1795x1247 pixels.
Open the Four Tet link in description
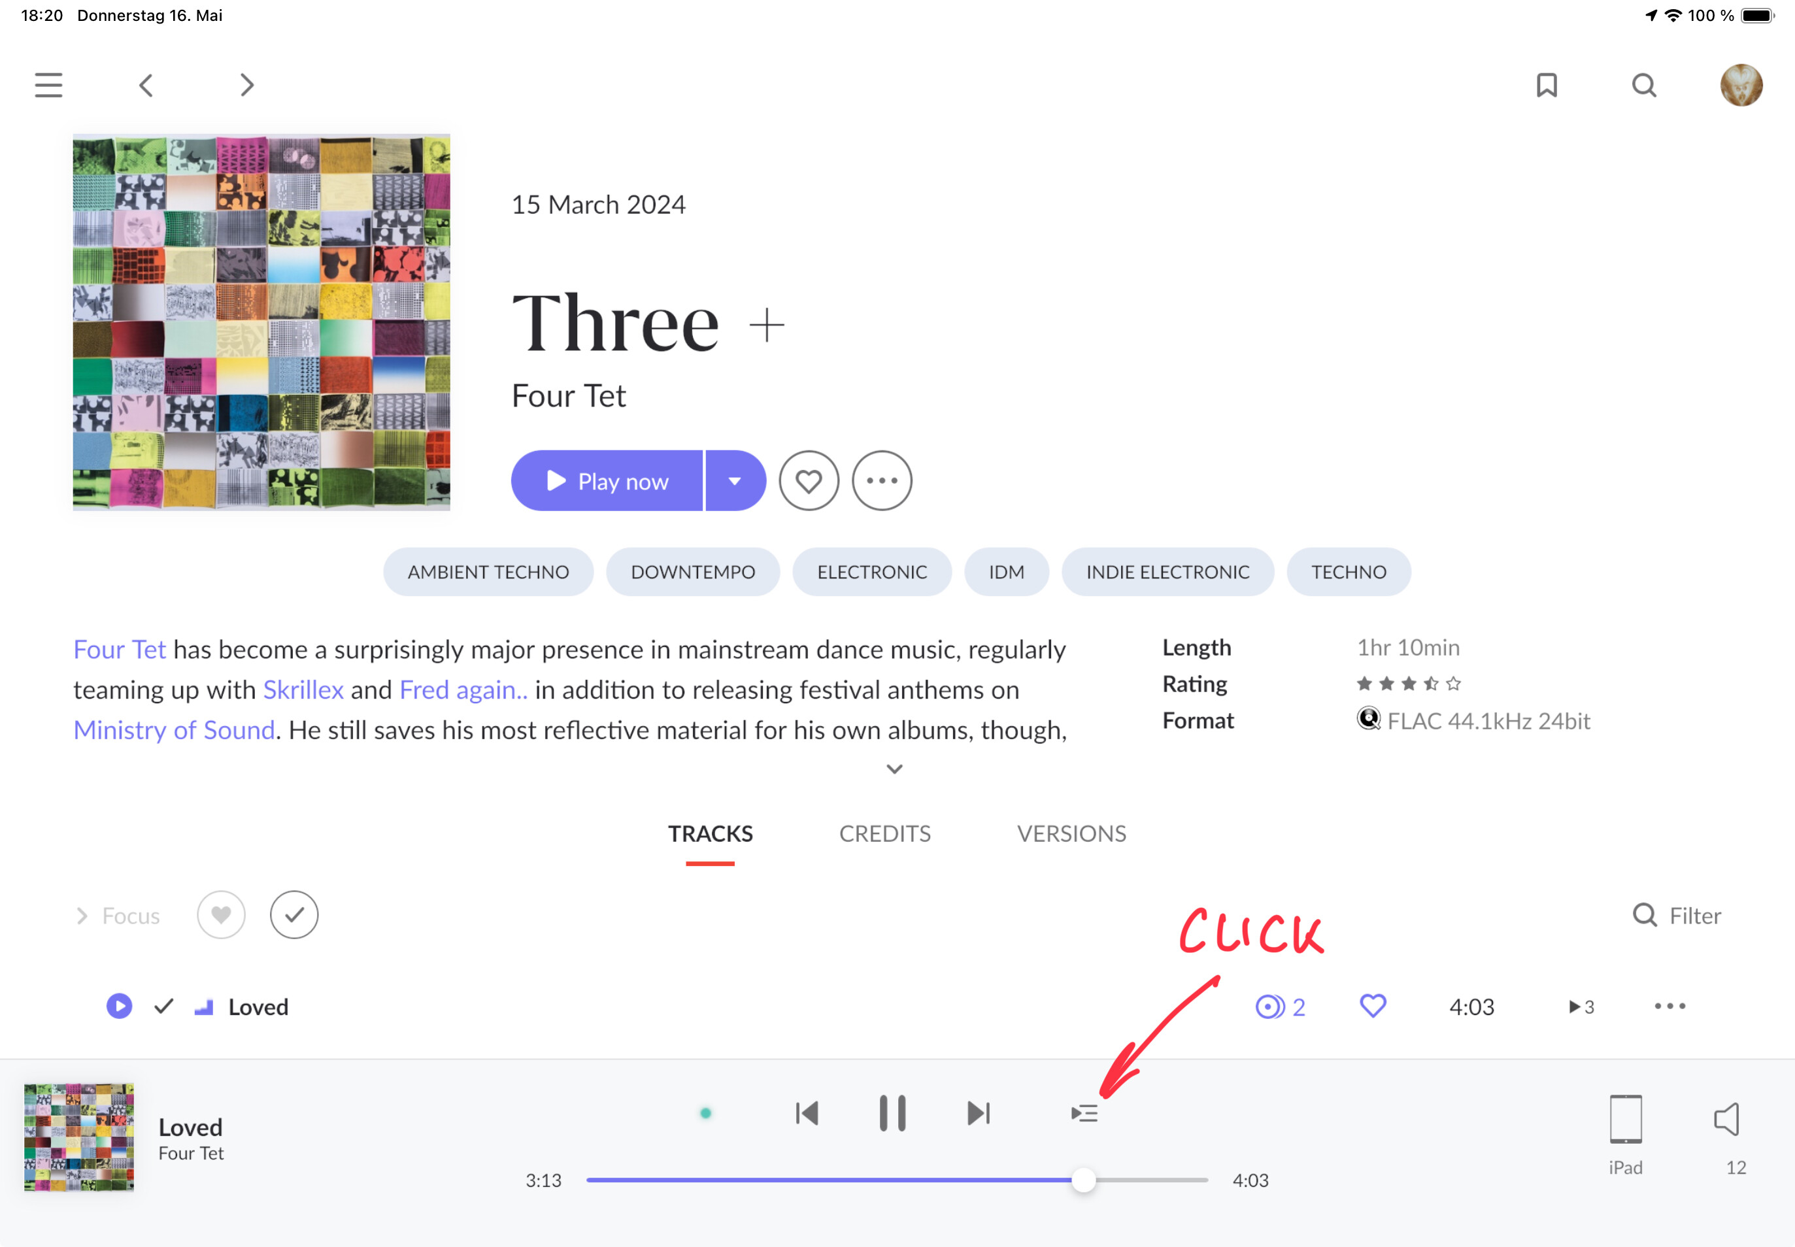(120, 649)
